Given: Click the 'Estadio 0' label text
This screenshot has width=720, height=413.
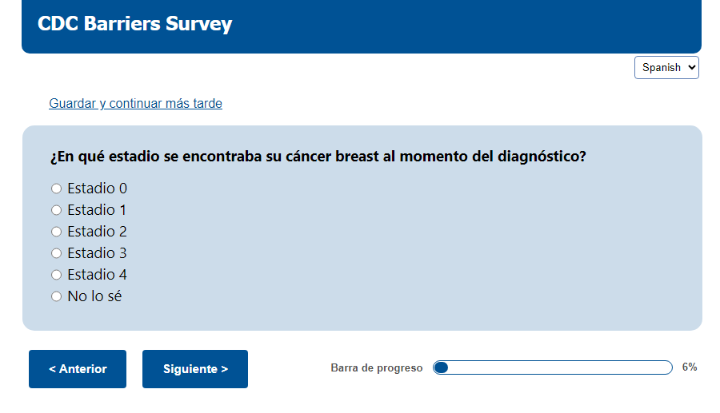Looking at the screenshot, I should [97, 189].
